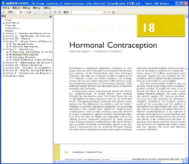Screen dimensions: 189x164
Task: Click the Hormonal Contraception chapter title
Action: coord(113,45)
